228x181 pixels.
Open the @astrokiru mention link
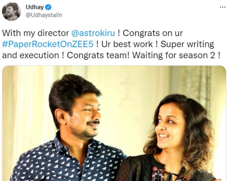(x=93, y=33)
